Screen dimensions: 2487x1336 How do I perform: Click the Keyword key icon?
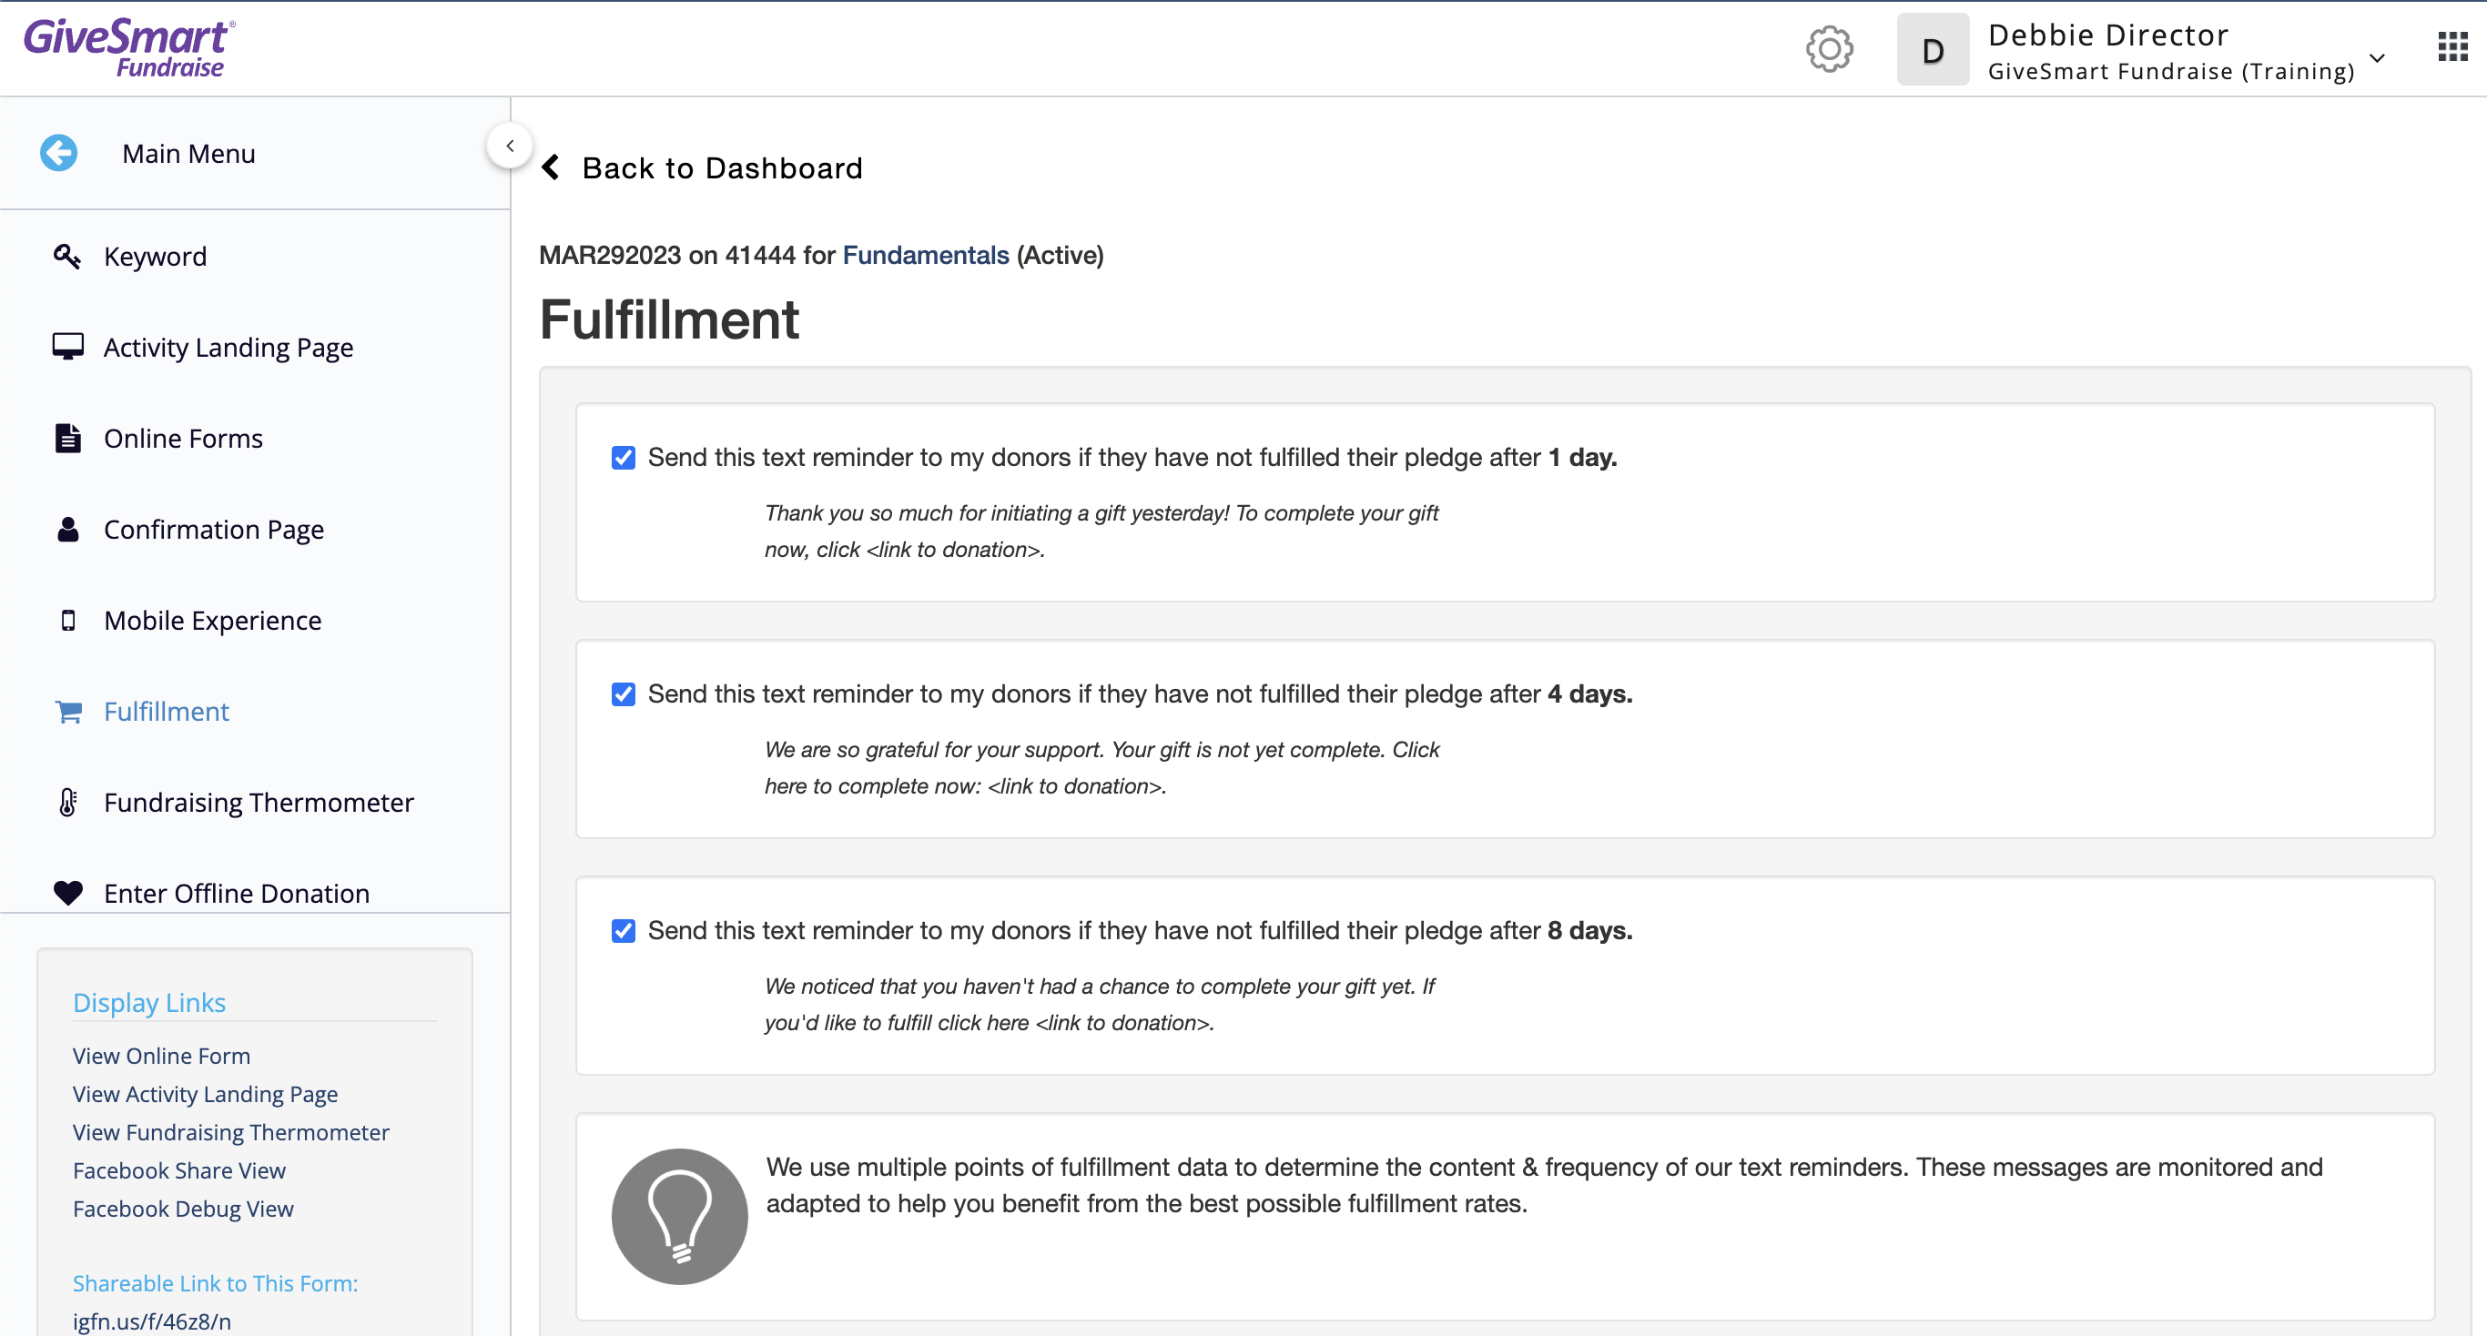[x=66, y=256]
